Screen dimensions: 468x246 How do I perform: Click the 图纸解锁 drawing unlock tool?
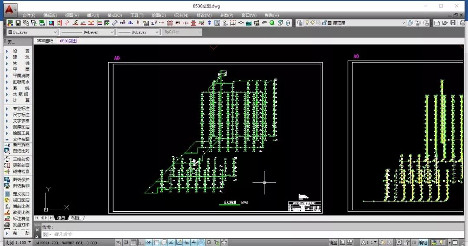click(x=17, y=186)
